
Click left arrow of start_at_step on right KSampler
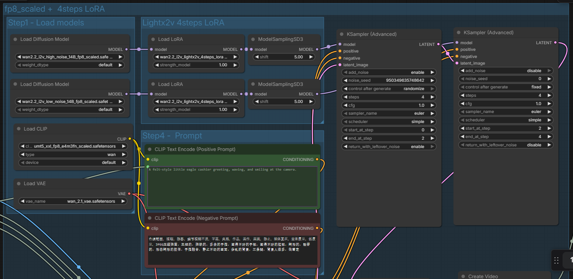(x=463, y=128)
